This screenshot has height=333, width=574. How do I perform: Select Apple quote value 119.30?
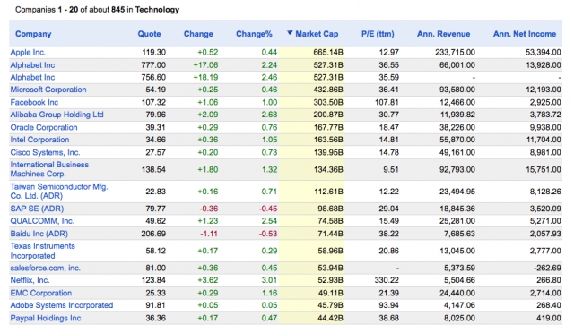(x=153, y=52)
